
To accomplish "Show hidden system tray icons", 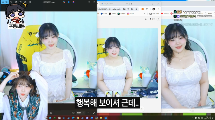I will 193,118.
